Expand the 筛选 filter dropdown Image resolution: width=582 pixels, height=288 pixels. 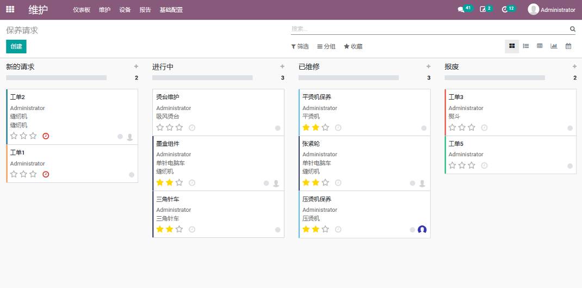(300, 47)
